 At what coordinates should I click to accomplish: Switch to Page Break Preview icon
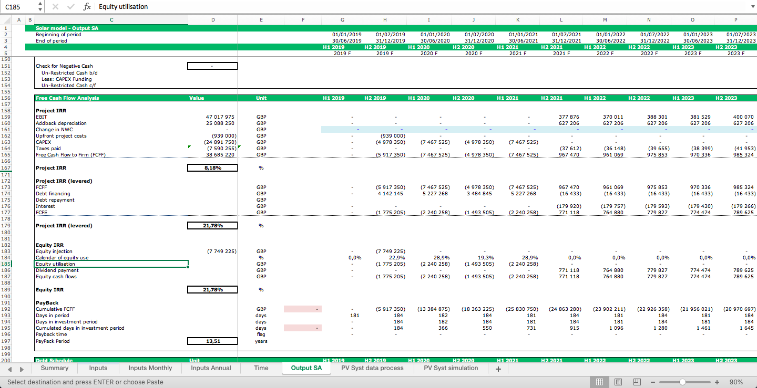[x=637, y=382]
